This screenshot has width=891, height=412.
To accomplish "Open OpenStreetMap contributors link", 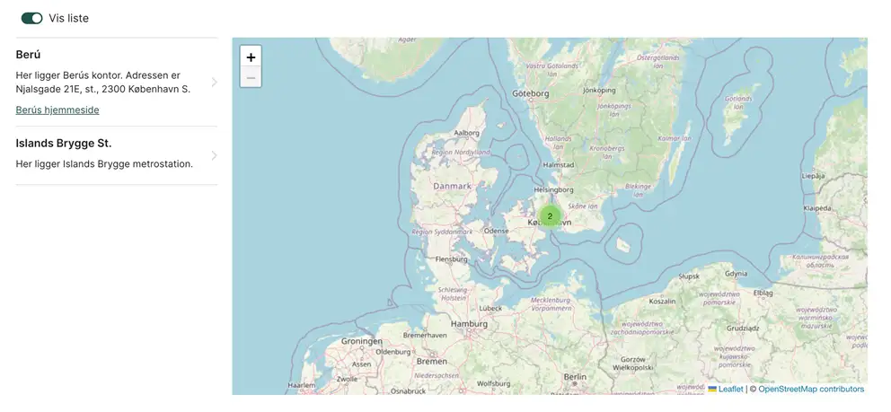I will click(811, 390).
